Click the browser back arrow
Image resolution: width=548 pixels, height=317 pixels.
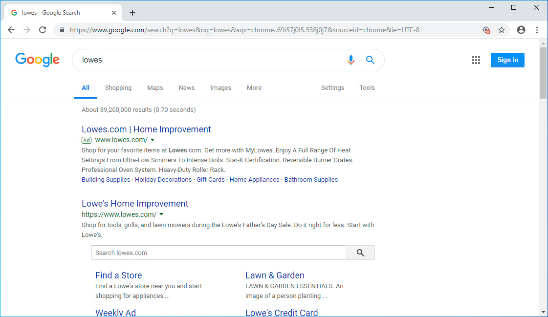[11, 30]
